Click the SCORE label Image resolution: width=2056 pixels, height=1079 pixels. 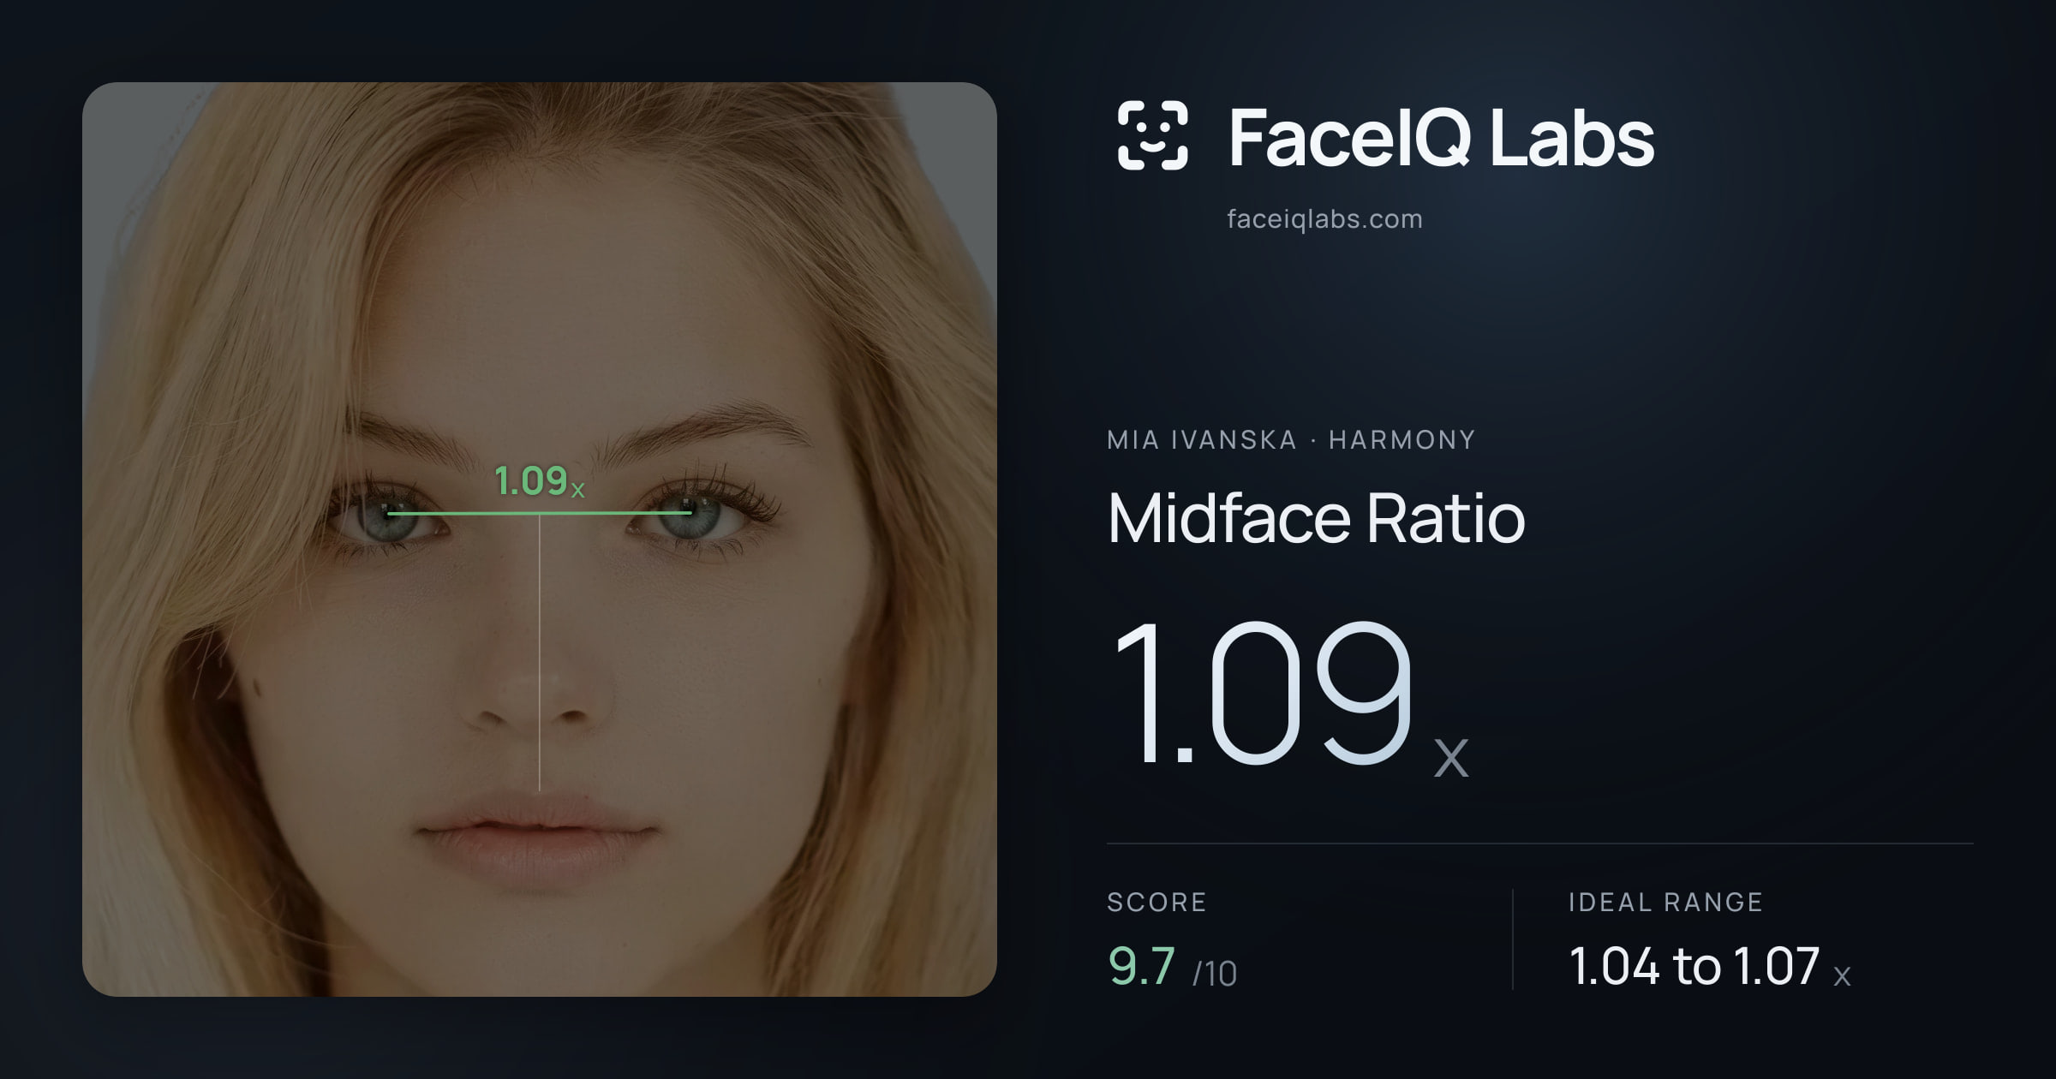click(1156, 902)
